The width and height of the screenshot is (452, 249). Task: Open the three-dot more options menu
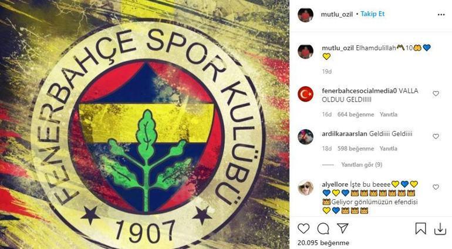point(441,15)
